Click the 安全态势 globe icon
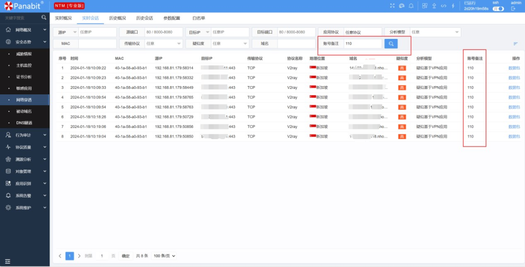Screen dimensions: 525x267 8,42
